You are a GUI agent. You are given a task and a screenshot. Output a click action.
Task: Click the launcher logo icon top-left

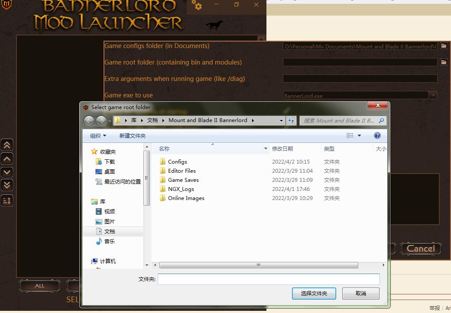tap(6, 4)
